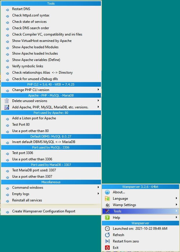The width and height of the screenshot is (180, 252).
Task: Click the Default DBMS: MySQL 8.0.27 header
Action: pyautogui.click(x=51, y=136)
